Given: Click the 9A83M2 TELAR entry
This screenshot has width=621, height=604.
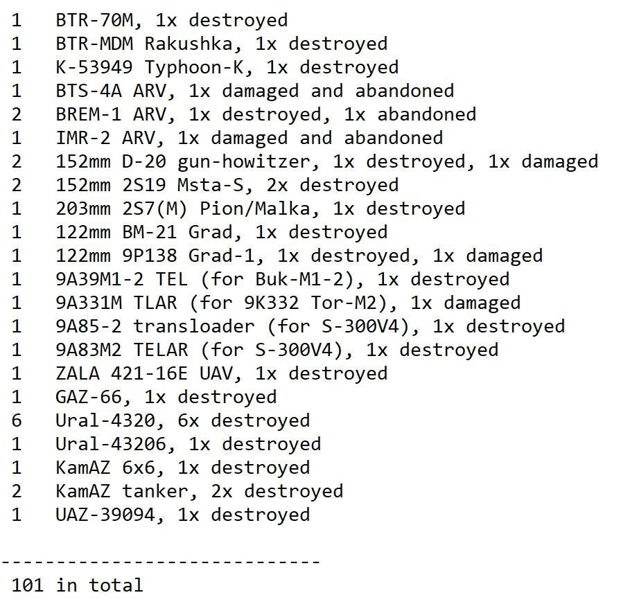Looking at the screenshot, I should 277,350.
